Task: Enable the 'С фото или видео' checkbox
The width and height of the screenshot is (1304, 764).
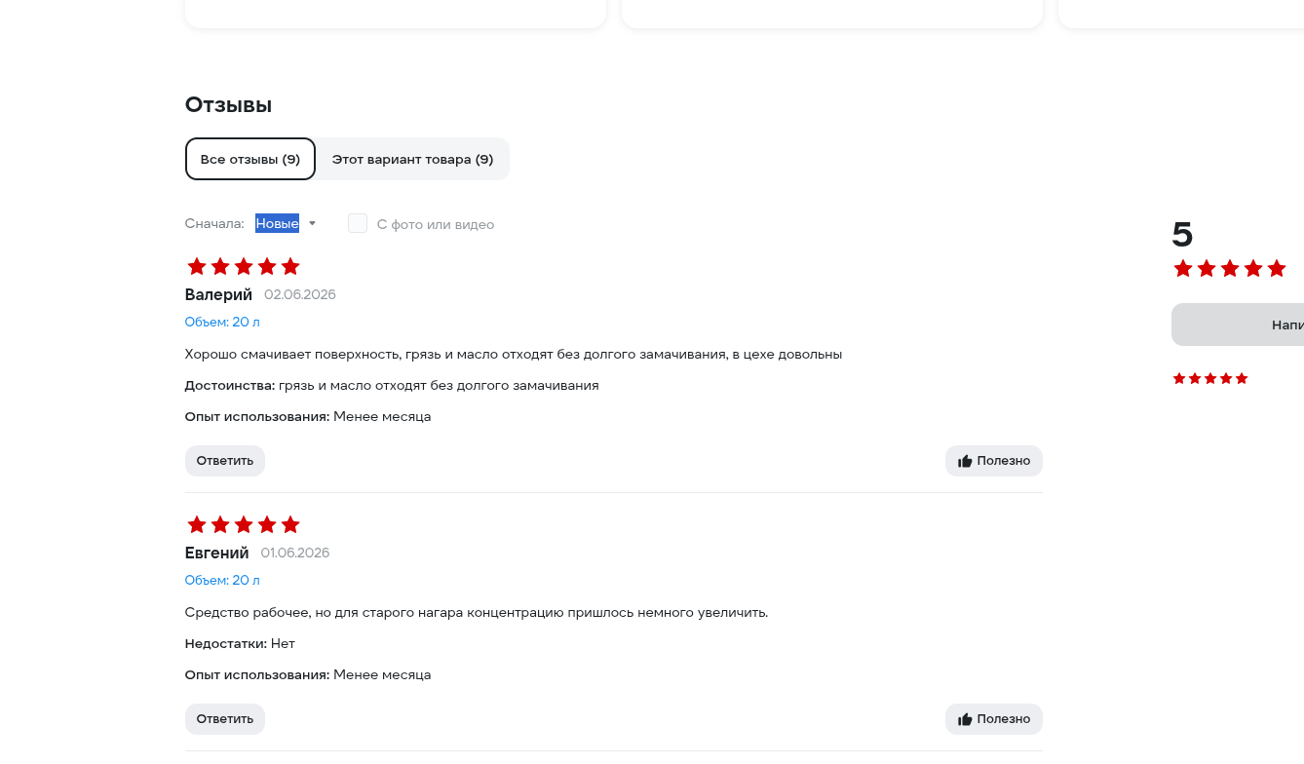Action: point(358,223)
